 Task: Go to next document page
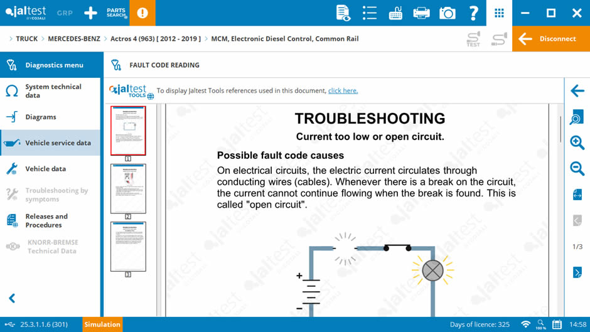(577, 272)
